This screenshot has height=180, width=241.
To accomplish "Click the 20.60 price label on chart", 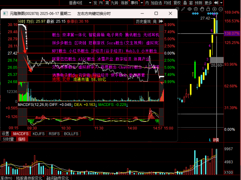I will (216, 65).
